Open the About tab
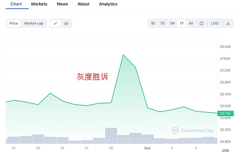 [x=83, y=4]
